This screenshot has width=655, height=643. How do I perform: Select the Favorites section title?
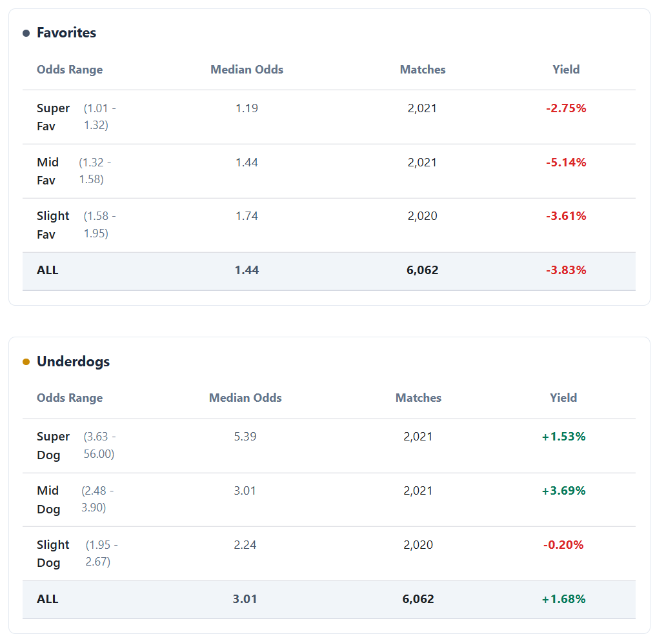pyautogui.click(x=66, y=33)
